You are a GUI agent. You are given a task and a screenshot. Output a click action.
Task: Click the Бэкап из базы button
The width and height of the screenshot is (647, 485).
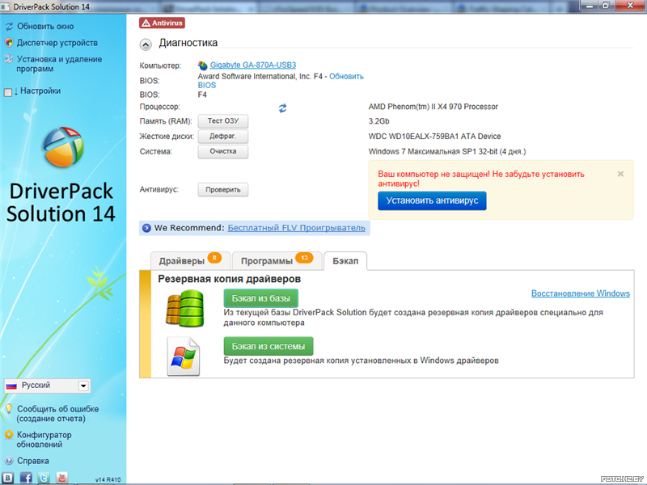[x=260, y=298]
